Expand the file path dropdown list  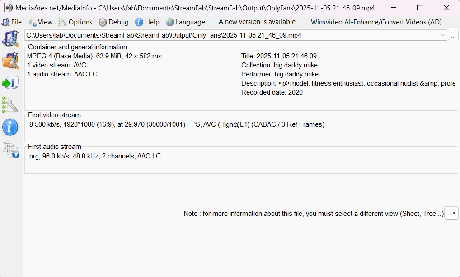point(442,35)
